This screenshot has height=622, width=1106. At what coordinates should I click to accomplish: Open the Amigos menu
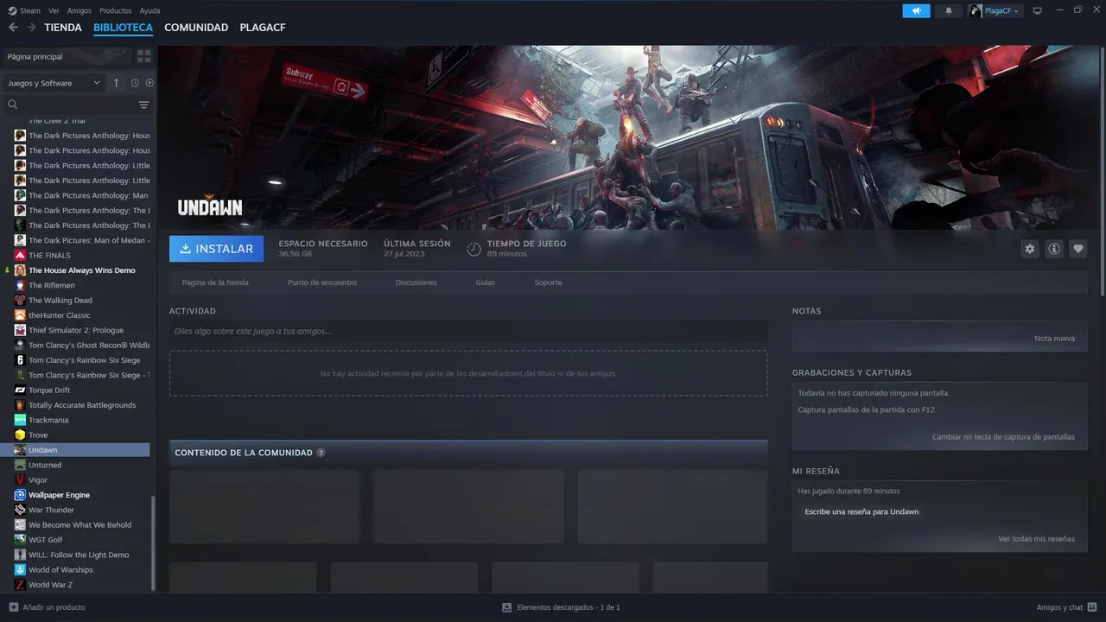79,10
